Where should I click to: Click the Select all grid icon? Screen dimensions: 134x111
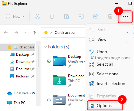tap(91, 64)
